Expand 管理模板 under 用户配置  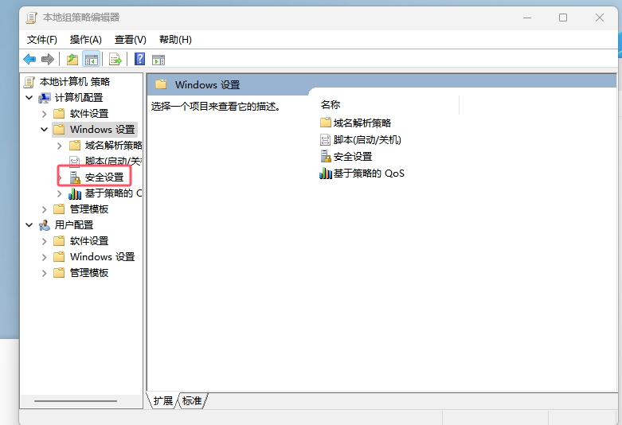pos(45,273)
